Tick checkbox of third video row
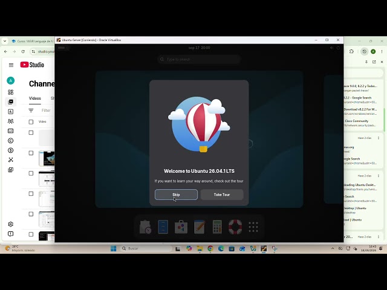Screen dimensions: 387x290 31,173
